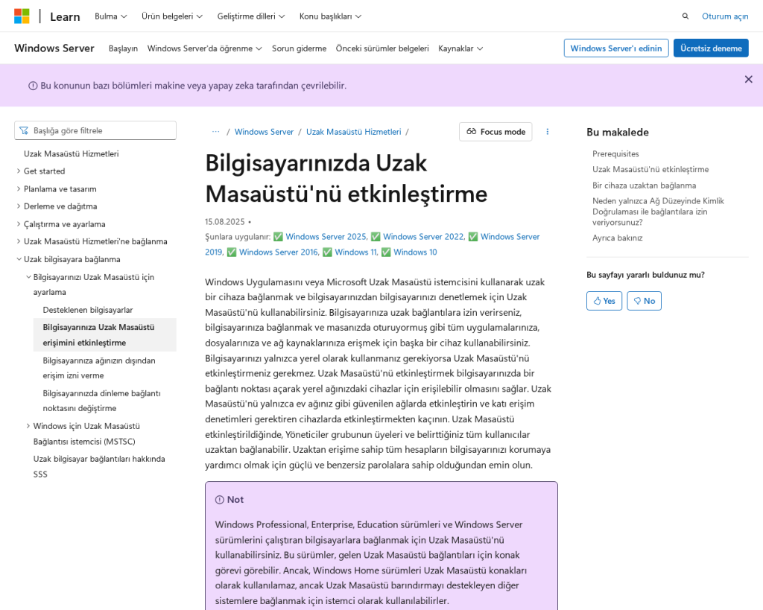Open Önceki sürümler belgeleri
The image size is (763, 610).
point(382,48)
